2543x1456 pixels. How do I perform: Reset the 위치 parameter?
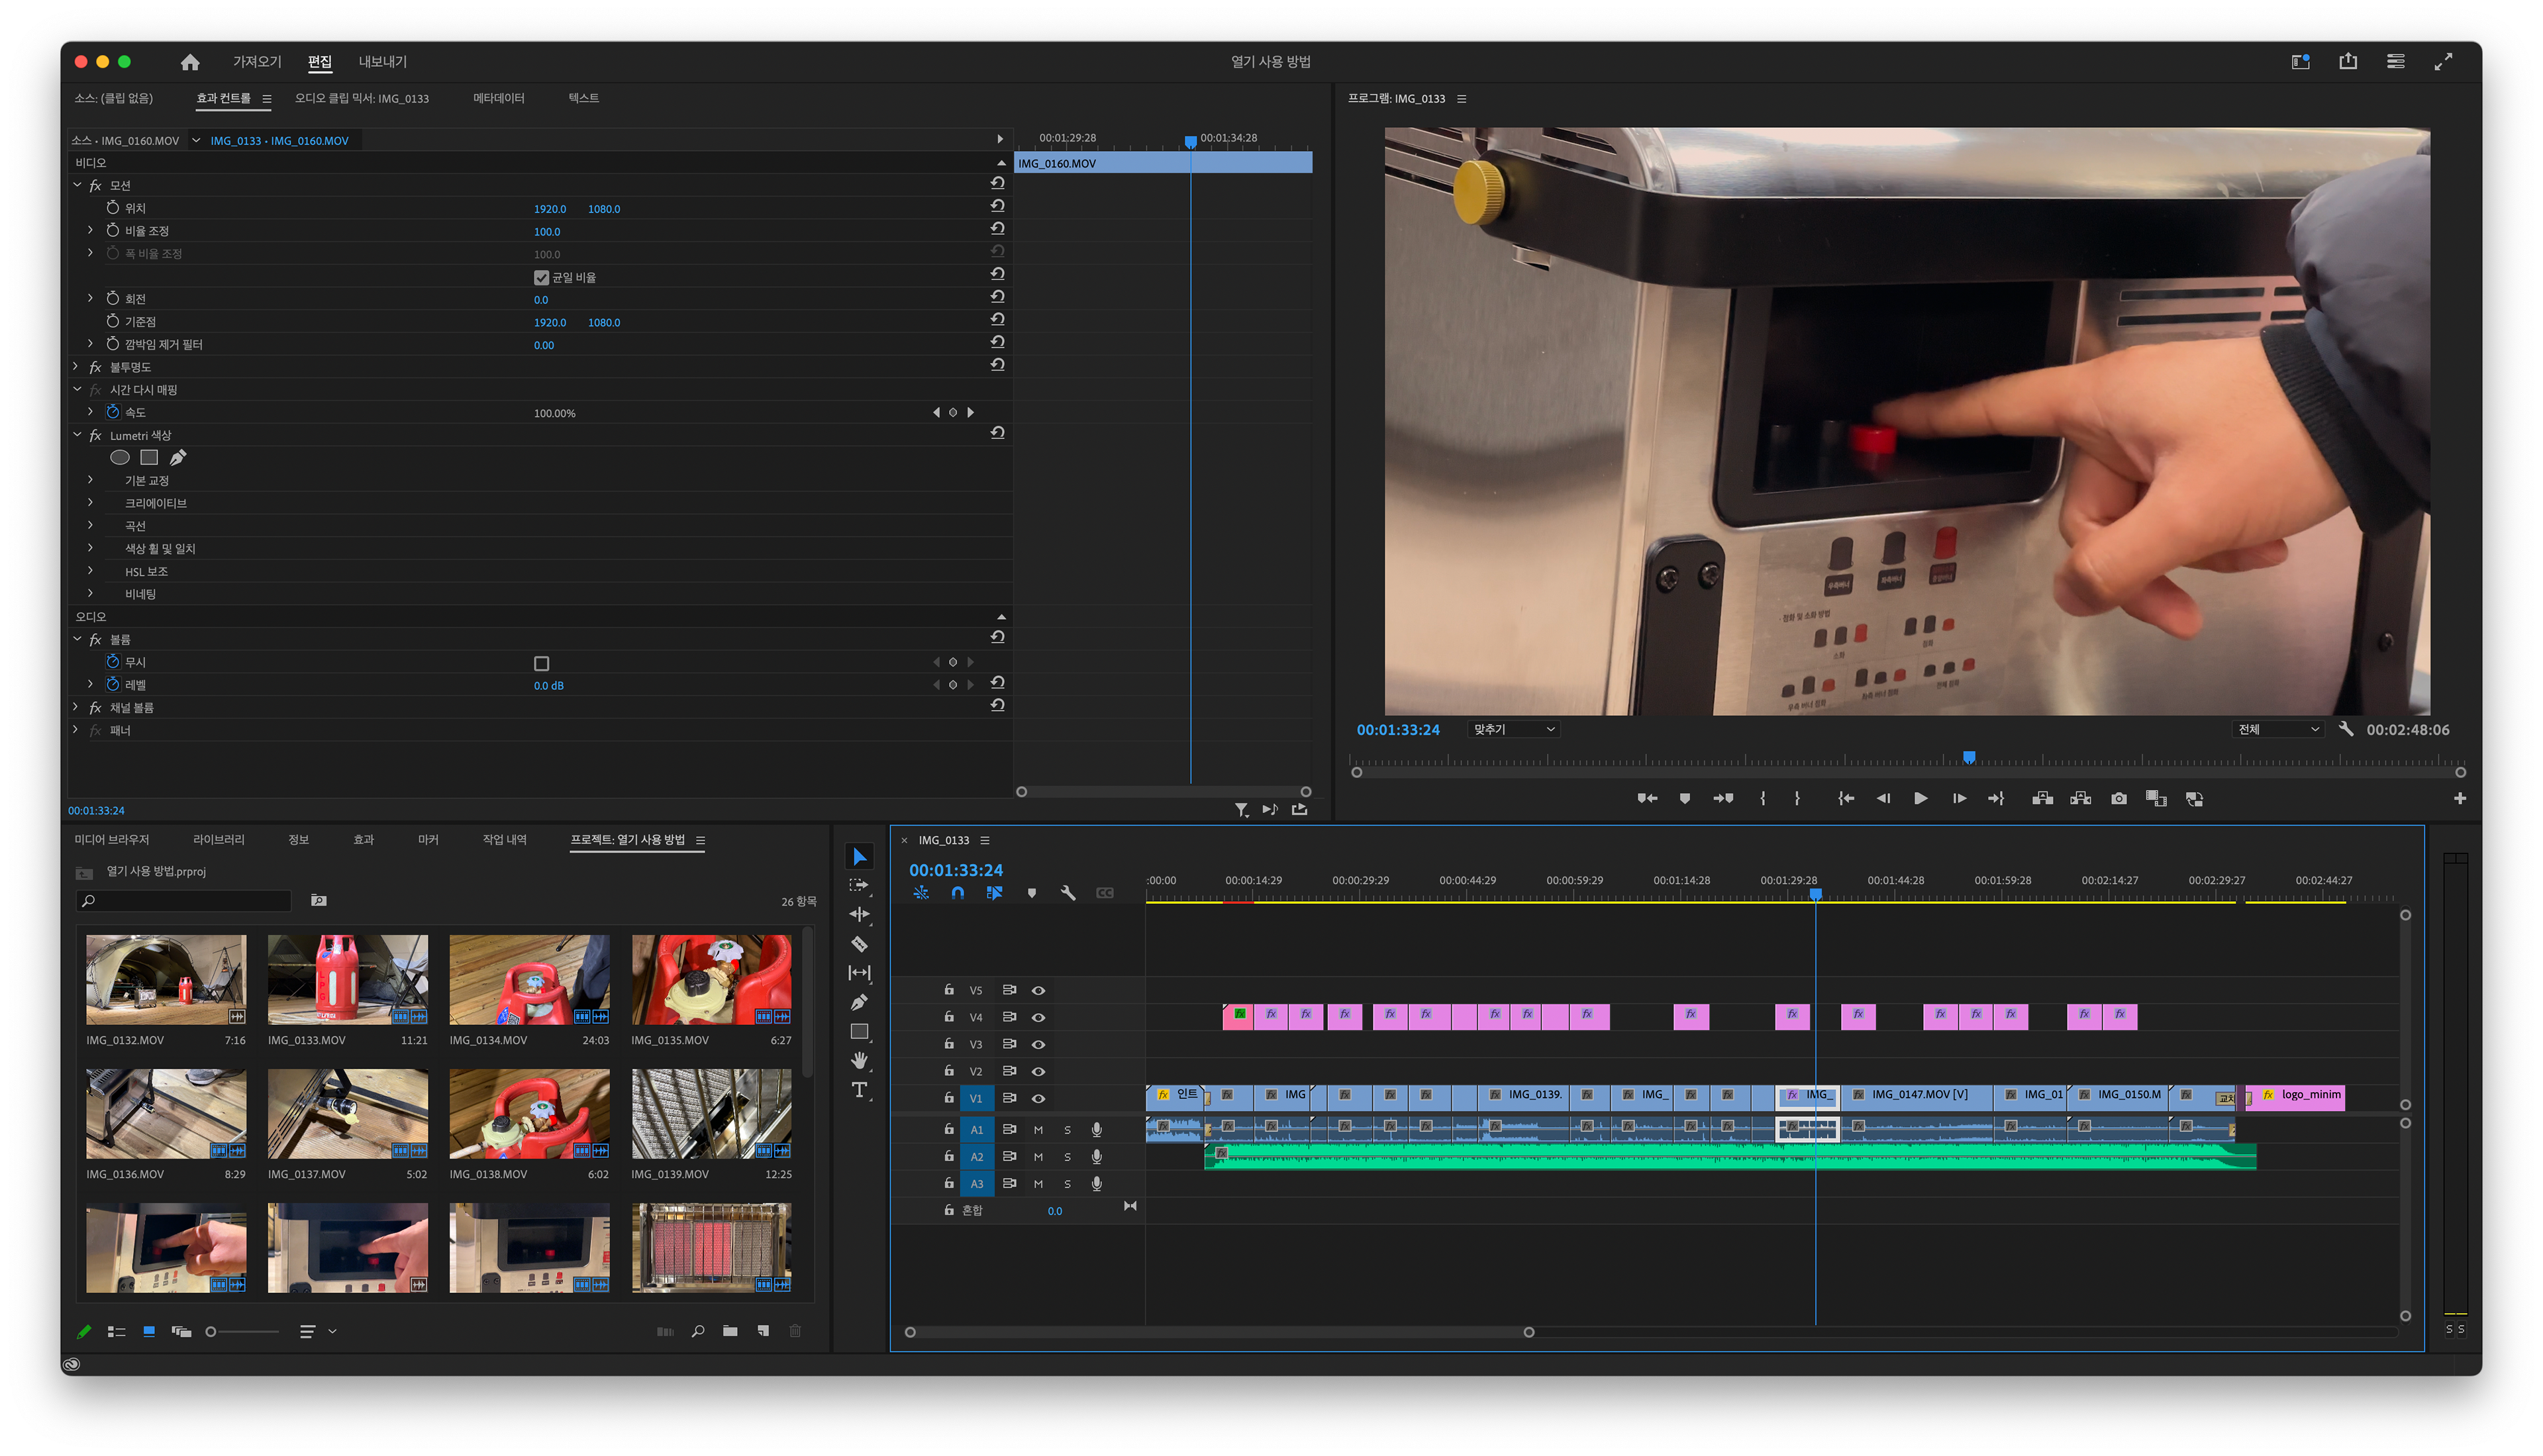(x=997, y=206)
